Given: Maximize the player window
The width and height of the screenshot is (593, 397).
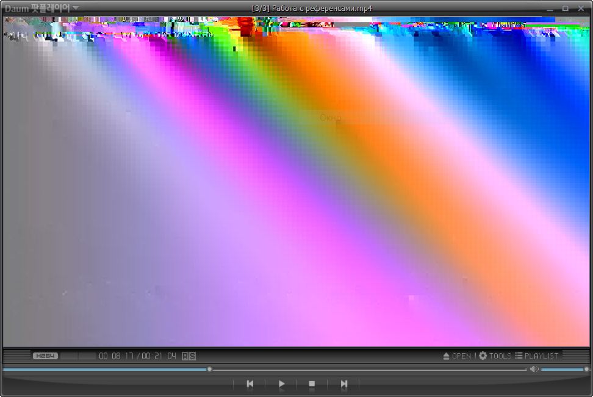Looking at the screenshot, I should click(x=565, y=9).
